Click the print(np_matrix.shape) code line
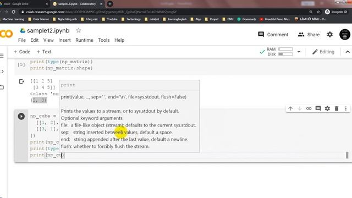Viewport: 352px width, 198px height. [x=61, y=68]
